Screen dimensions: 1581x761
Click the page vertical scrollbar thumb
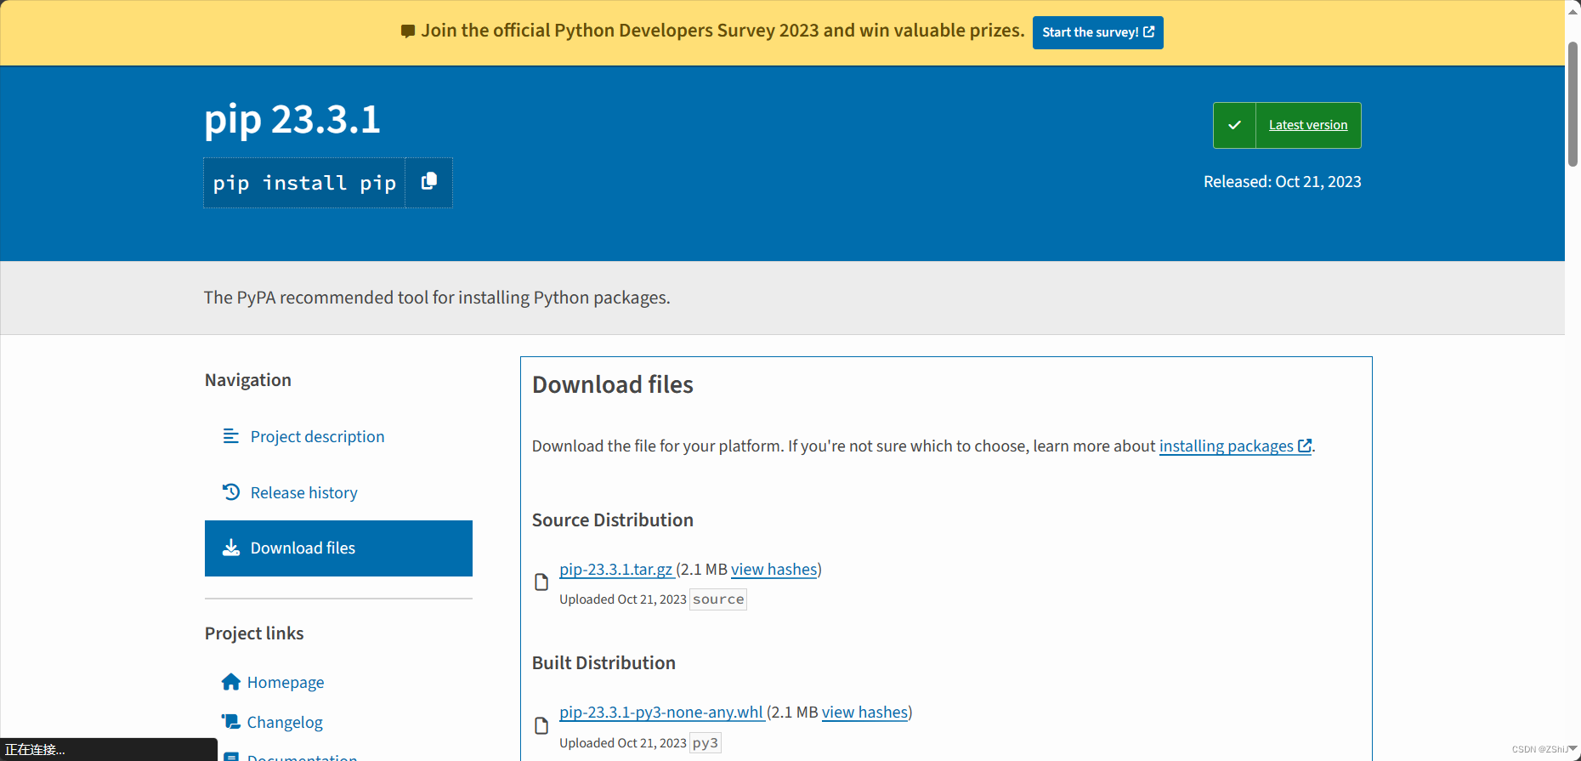coord(1573,104)
